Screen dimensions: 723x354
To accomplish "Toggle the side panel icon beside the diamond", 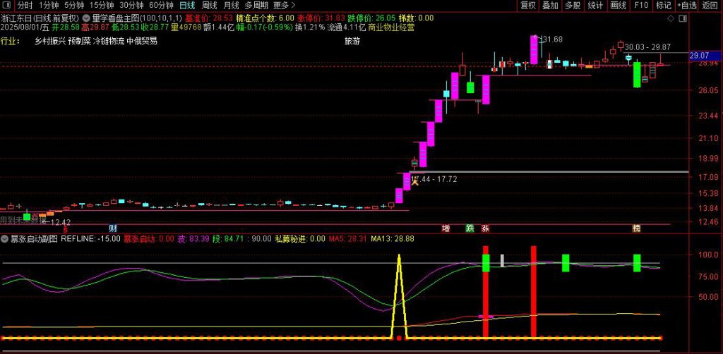I will coord(683,17).
